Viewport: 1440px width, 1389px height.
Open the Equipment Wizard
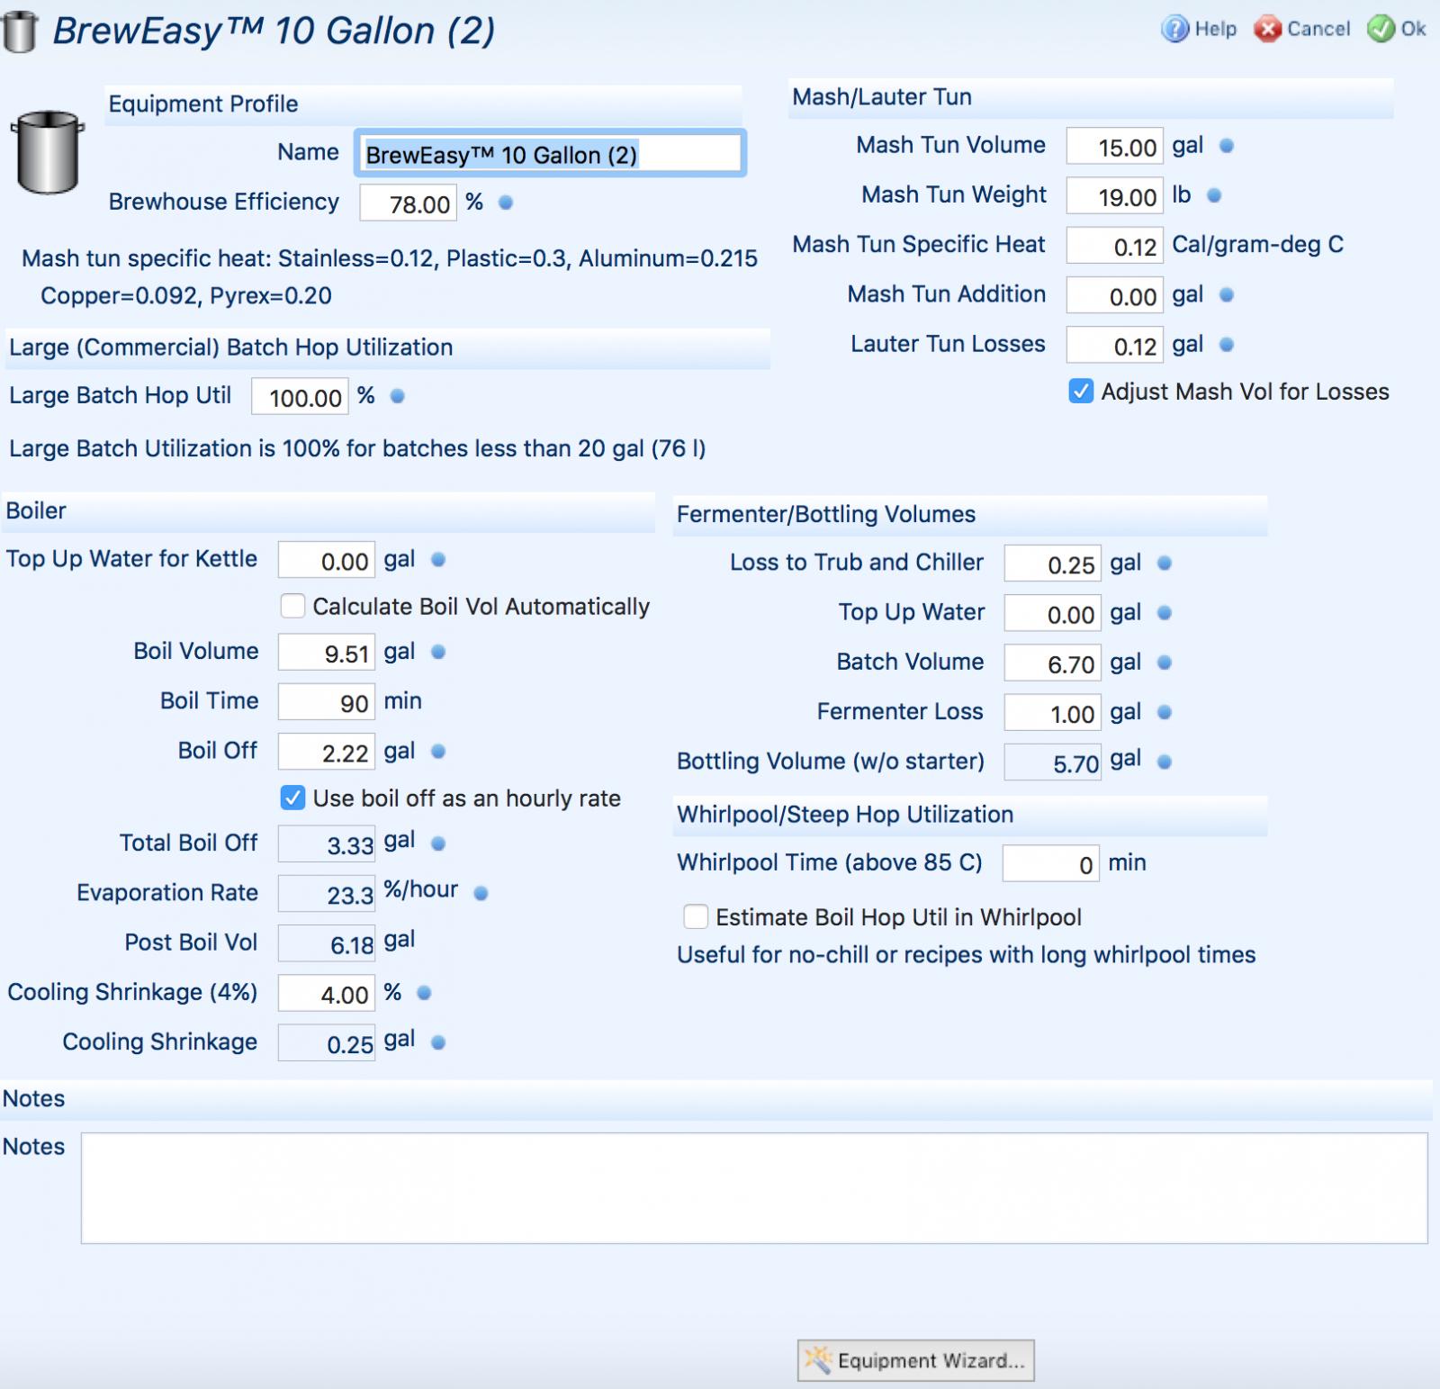pos(915,1360)
